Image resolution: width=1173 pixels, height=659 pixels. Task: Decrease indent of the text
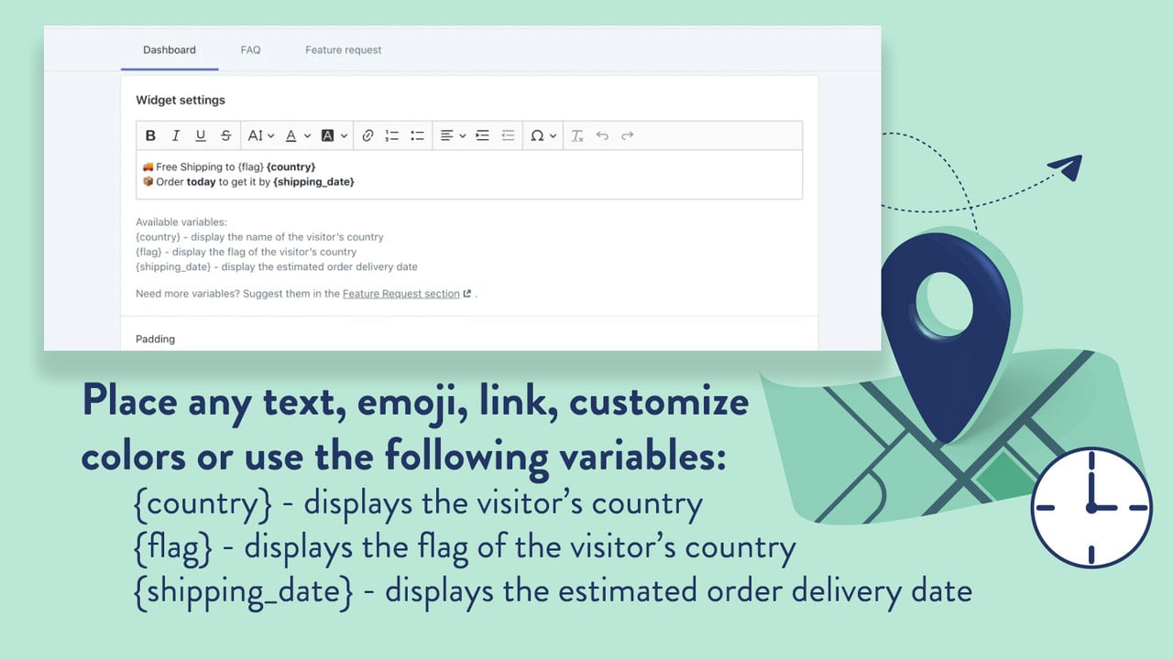click(508, 135)
